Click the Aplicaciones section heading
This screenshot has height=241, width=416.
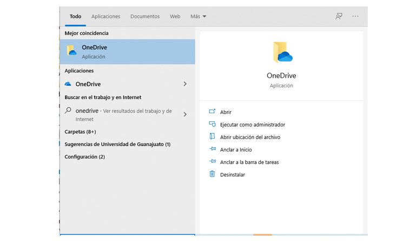tap(79, 71)
